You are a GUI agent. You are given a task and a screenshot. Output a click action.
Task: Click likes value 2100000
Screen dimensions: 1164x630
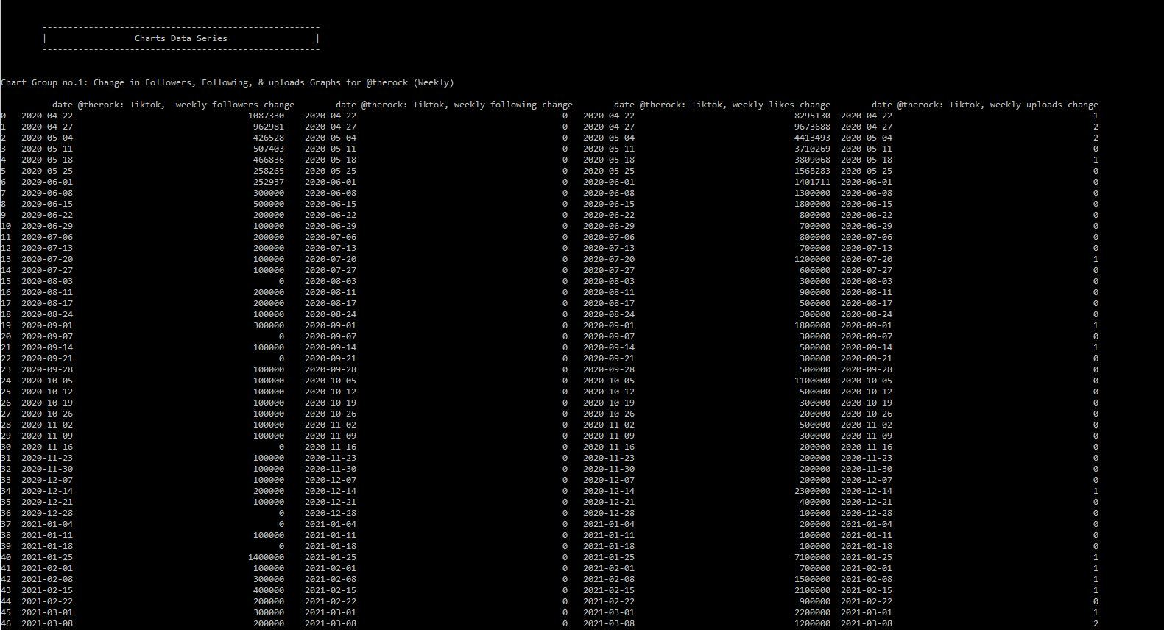pos(812,590)
